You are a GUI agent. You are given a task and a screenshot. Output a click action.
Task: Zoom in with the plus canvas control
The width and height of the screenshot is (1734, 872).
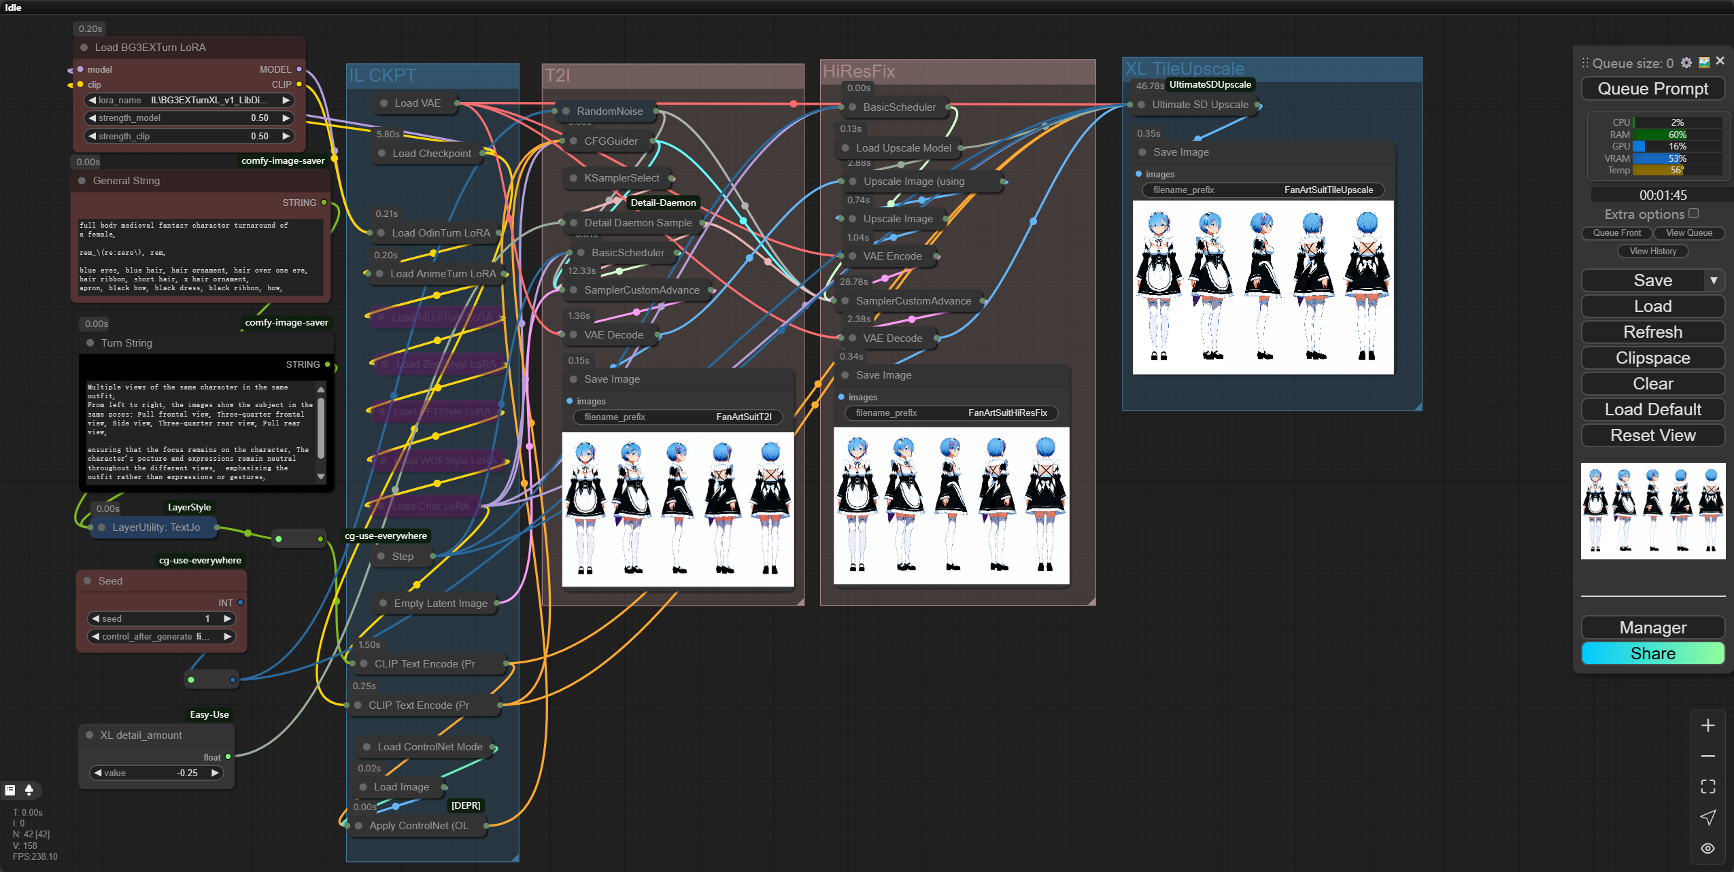[1707, 726]
